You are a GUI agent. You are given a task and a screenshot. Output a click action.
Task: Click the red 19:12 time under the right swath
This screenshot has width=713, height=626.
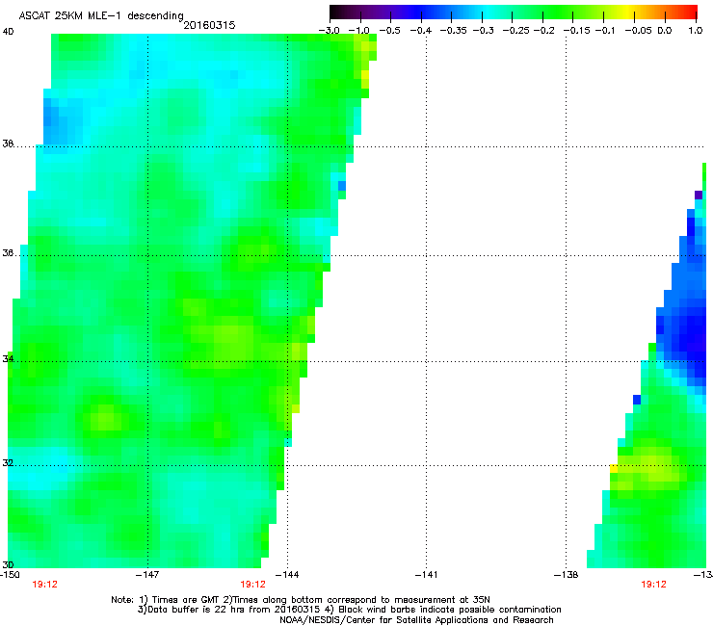[x=653, y=585]
